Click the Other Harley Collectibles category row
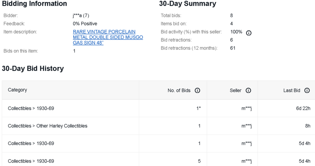315x166 pixels. pyautogui.click(x=158, y=126)
